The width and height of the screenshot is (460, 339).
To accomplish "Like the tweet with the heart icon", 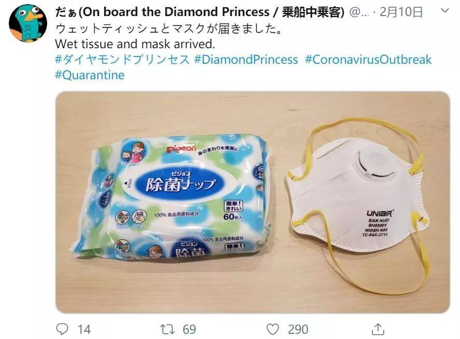I will [x=273, y=329].
